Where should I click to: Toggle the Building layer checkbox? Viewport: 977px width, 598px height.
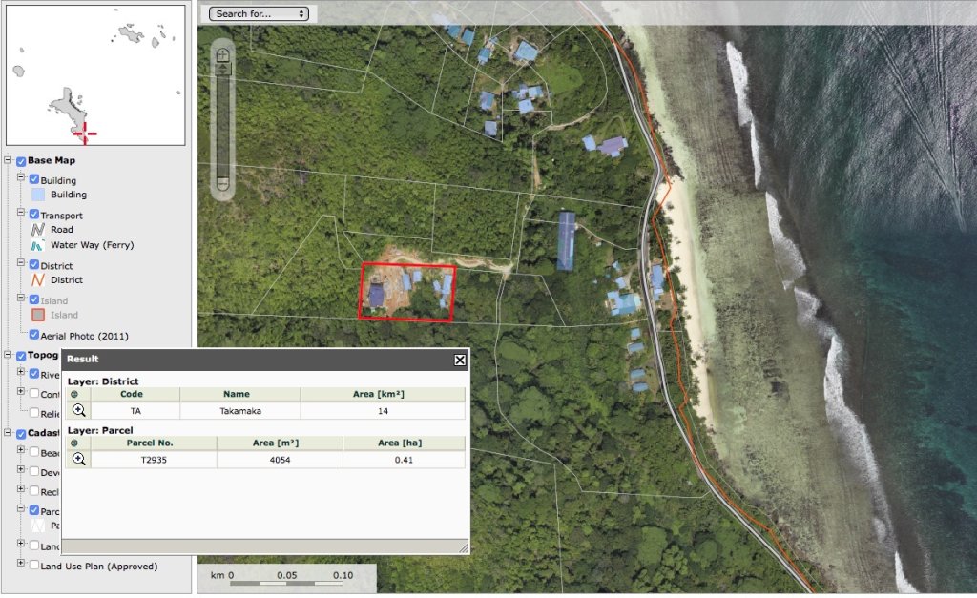click(34, 180)
